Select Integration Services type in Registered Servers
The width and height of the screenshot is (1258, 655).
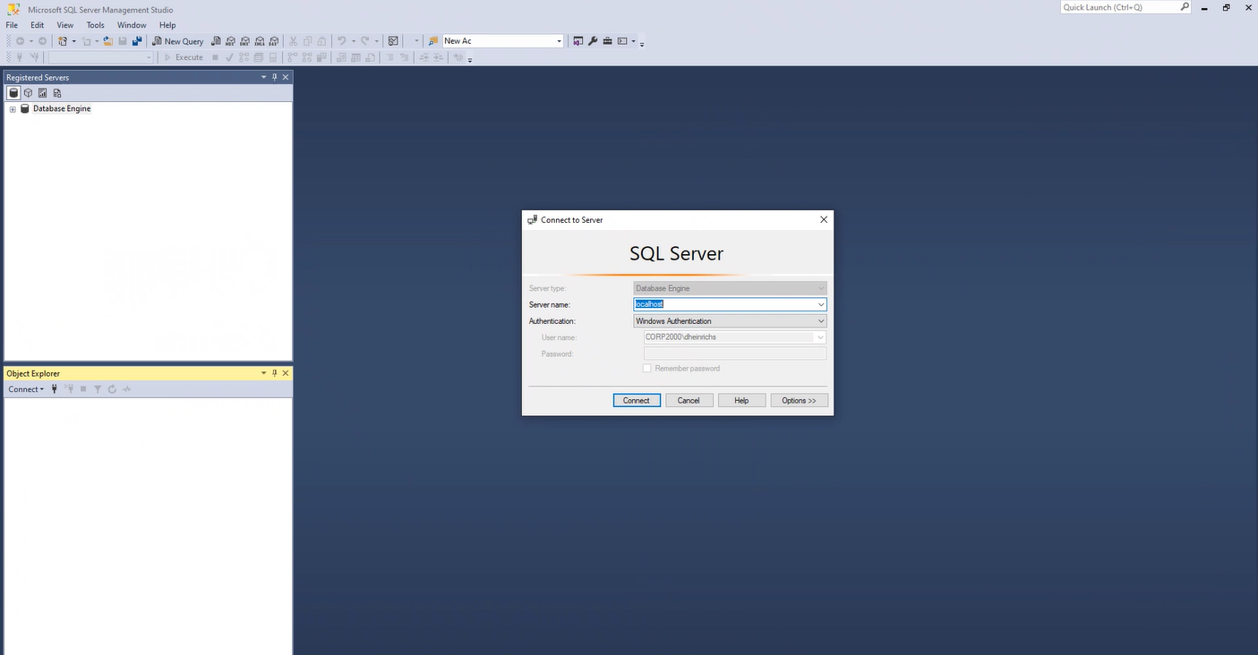(x=56, y=92)
